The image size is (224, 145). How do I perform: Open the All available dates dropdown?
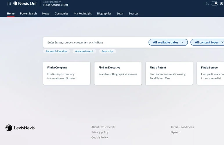[168, 42]
